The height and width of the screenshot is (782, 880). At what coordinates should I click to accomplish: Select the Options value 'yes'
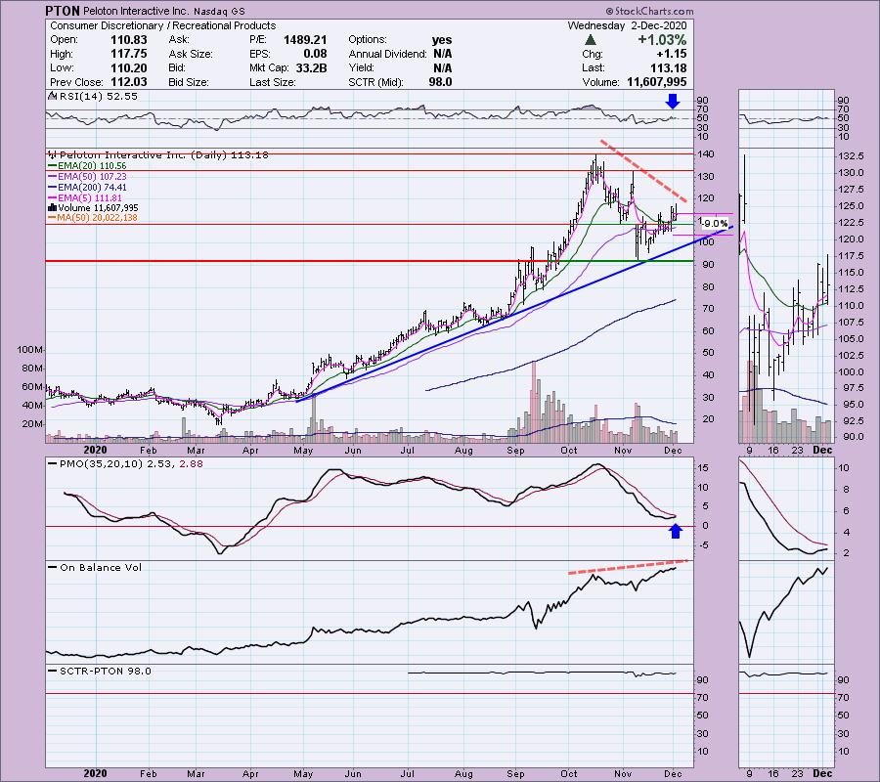pyautogui.click(x=442, y=40)
